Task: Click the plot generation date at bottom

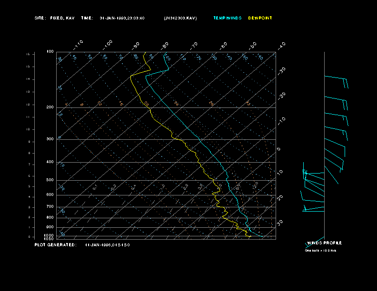Action: (108, 244)
